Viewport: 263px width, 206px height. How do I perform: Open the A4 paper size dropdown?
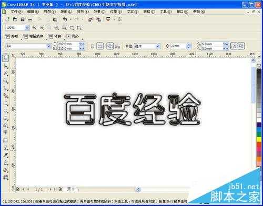point(48,46)
